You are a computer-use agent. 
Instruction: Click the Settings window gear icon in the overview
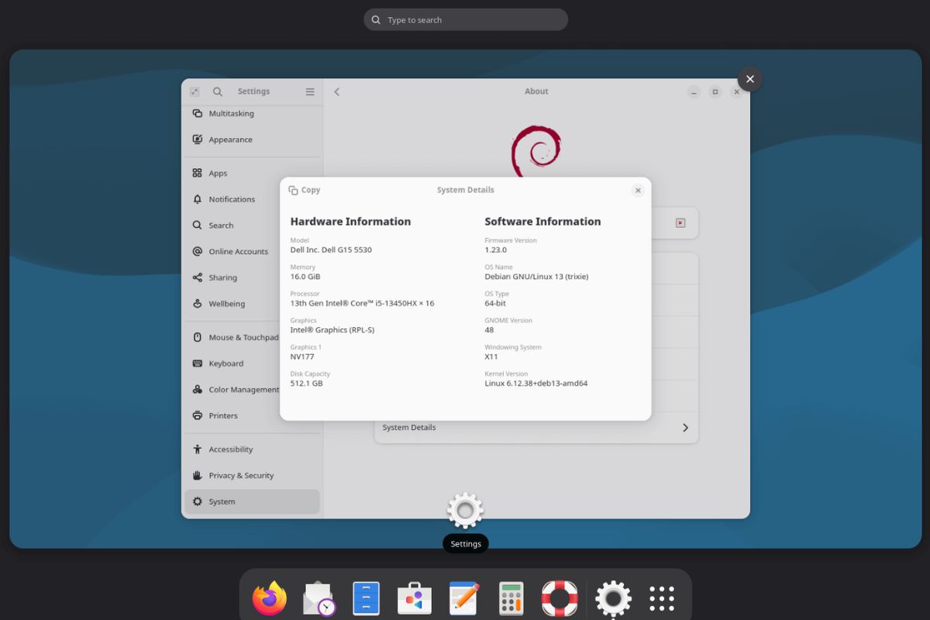click(466, 510)
